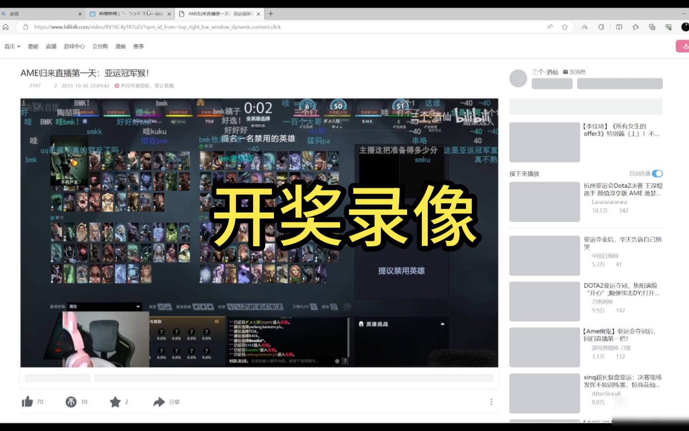Open browser essentials heart icon

click(x=669, y=27)
